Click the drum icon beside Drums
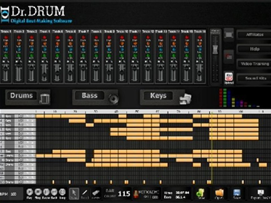Viewport: 271px width, 203px height. pyautogui.click(x=45, y=98)
